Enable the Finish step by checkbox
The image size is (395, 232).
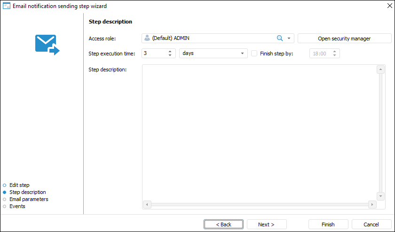(254, 54)
